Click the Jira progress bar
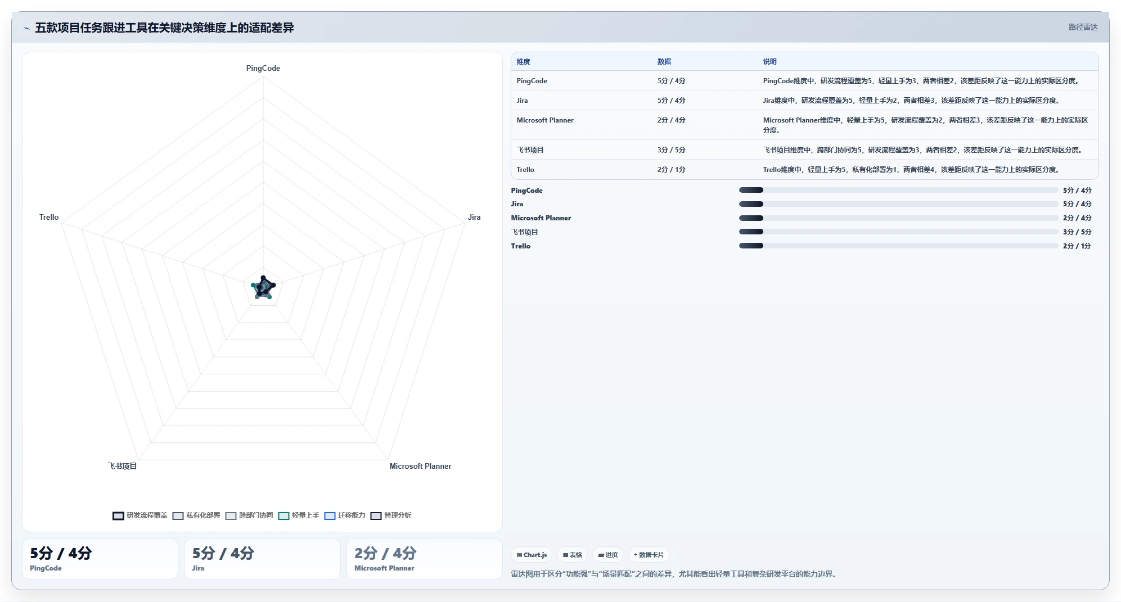Viewport: 1121px width, 602px height. 898,204
